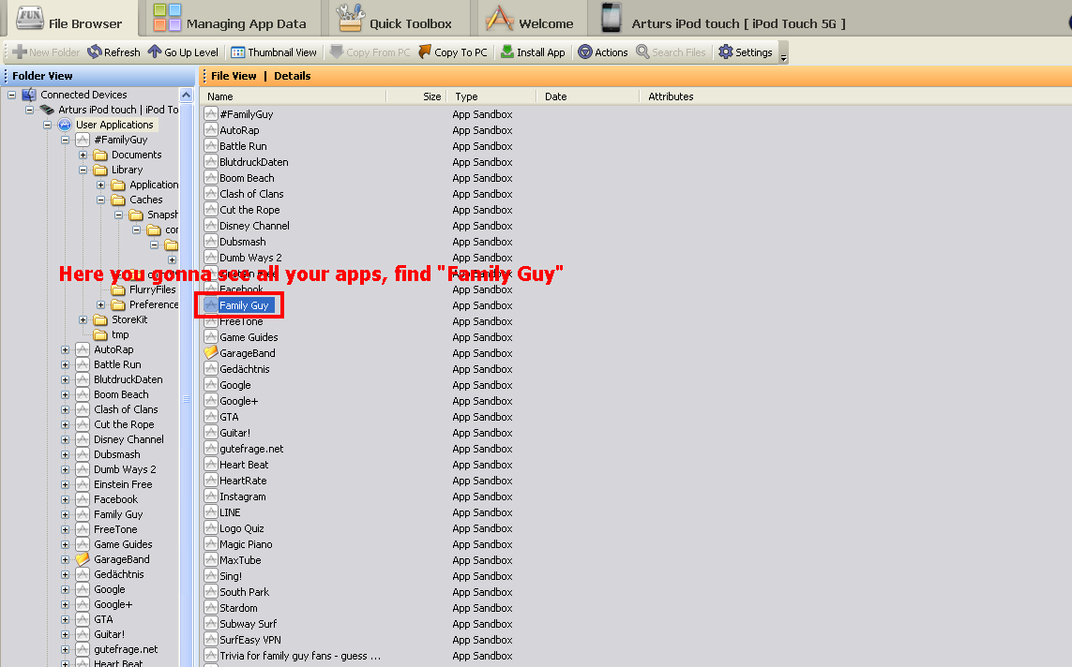Click Magic Piano icon in file list

[x=211, y=544]
